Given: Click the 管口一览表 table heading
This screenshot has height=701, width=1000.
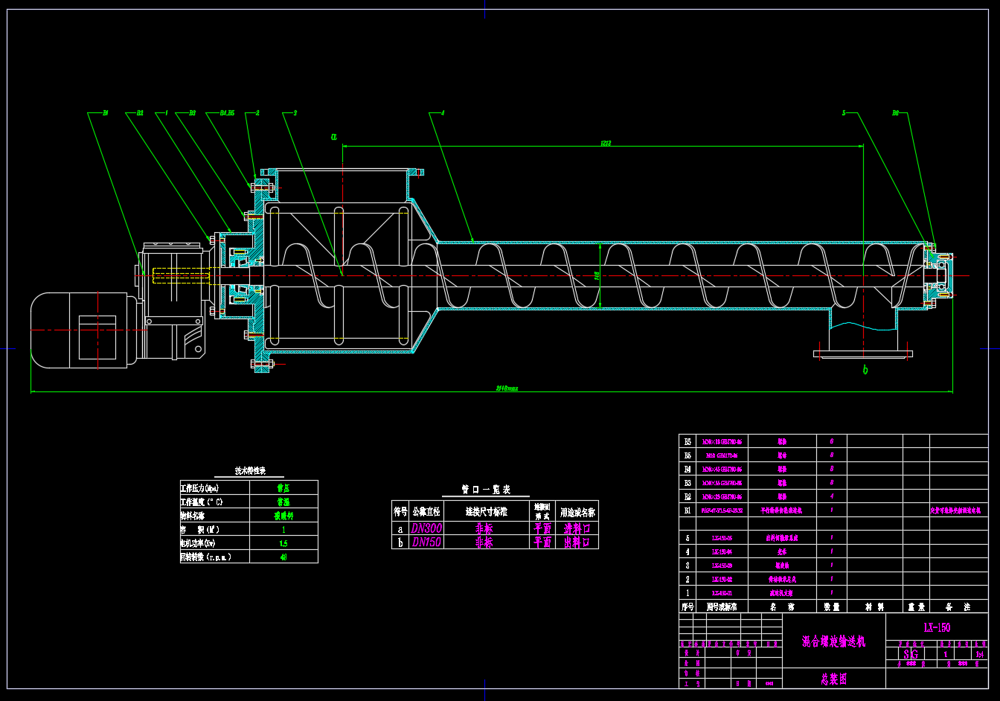Looking at the screenshot, I should (x=486, y=490).
